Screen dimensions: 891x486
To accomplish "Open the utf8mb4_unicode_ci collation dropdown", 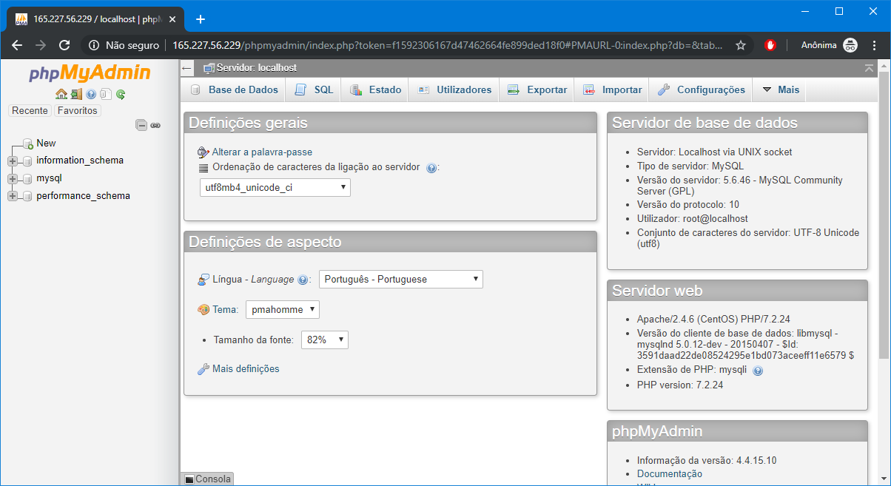I will 275,188.
